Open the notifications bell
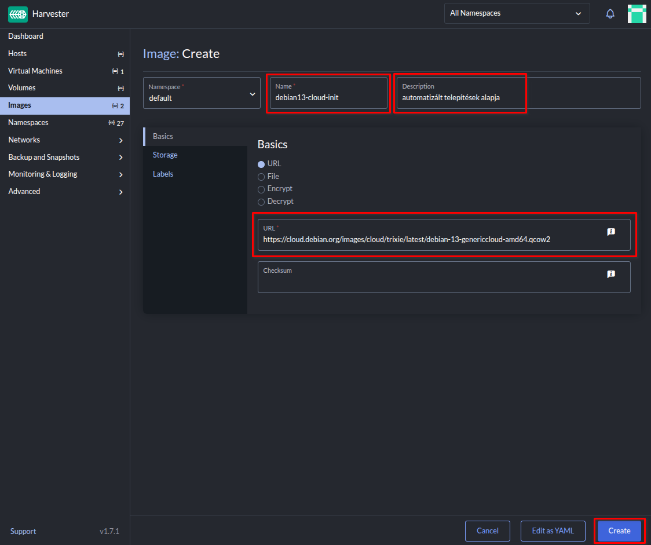This screenshot has height=545, width=651. [610, 14]
